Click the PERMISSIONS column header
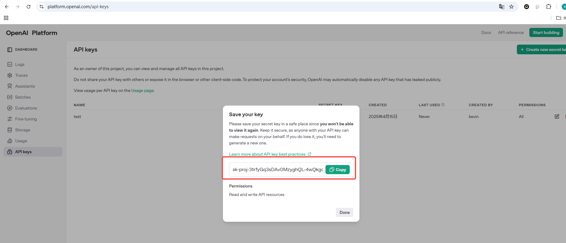Screen dimensions: 566x243 pyautogui.click(x=532, y=105)
